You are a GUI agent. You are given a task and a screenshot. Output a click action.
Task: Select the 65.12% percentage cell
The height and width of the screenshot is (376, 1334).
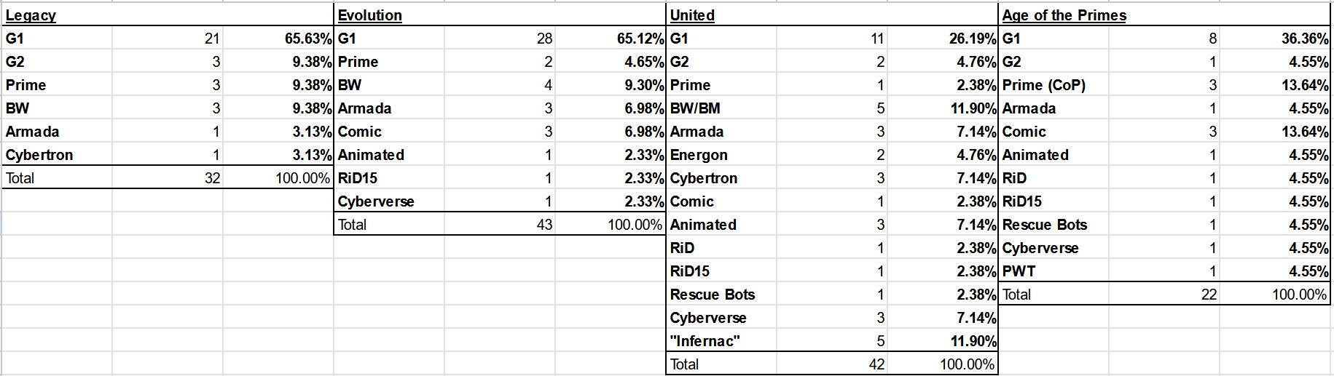(640, 39)
